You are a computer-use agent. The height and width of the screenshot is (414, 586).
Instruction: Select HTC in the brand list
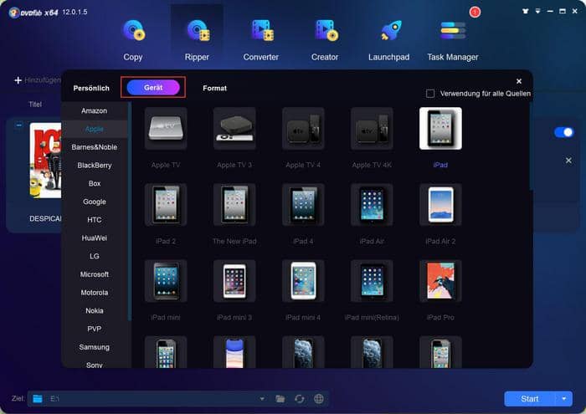click(x=94, y=220)
